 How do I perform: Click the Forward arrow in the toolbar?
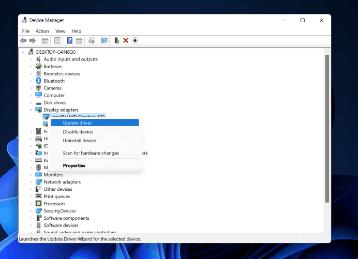click(33, 40)
